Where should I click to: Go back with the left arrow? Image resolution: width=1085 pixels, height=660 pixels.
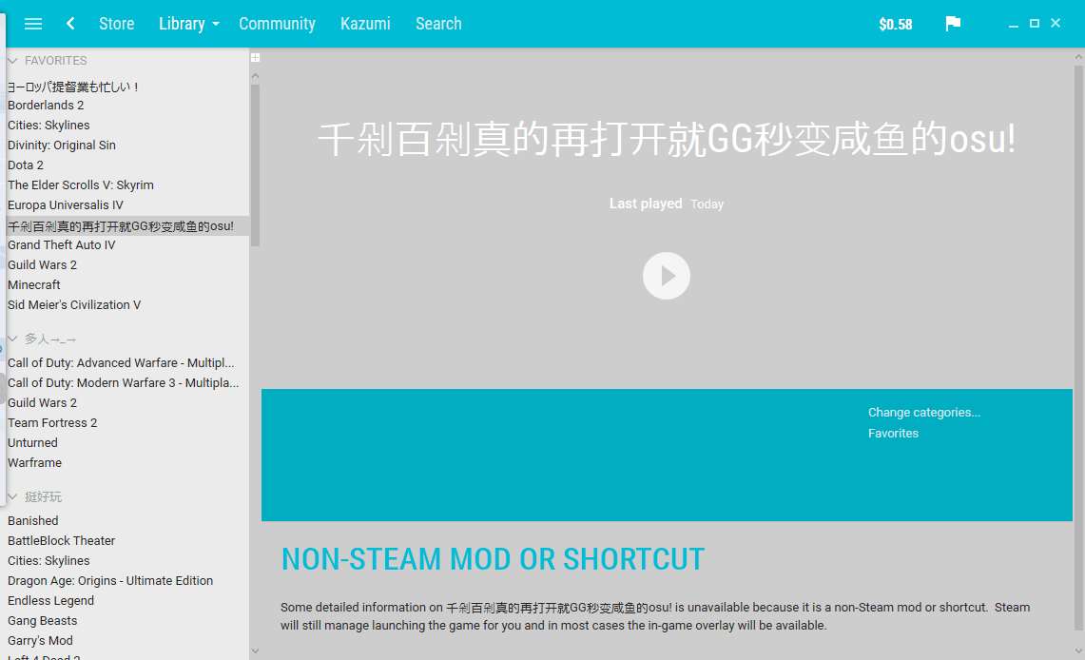coord(69,24)
